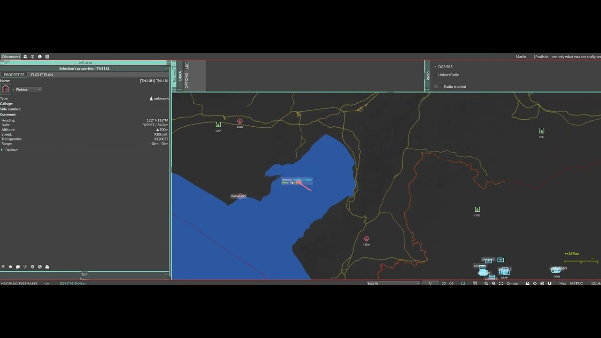Click the Marlin username label

click(521, 57)
